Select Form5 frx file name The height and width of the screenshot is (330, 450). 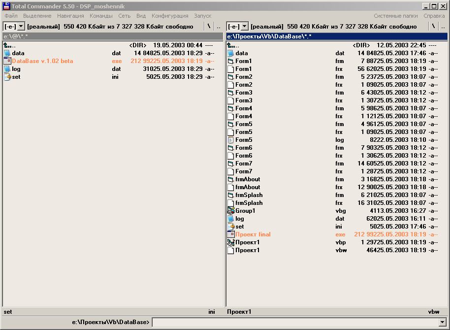[244, 132]
